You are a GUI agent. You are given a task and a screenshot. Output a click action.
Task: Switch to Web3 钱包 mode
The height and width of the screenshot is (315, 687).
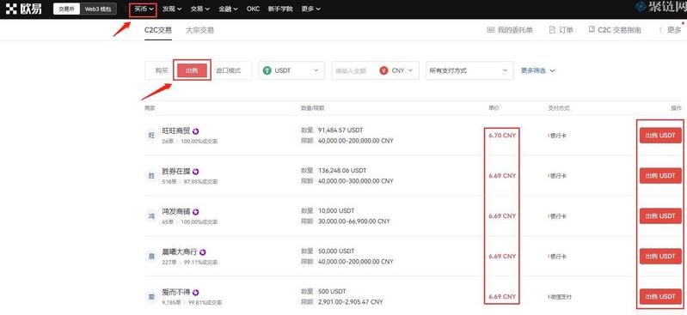point(98,9)
